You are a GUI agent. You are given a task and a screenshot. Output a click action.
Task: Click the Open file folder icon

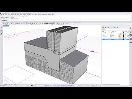(x=4, y=24)
